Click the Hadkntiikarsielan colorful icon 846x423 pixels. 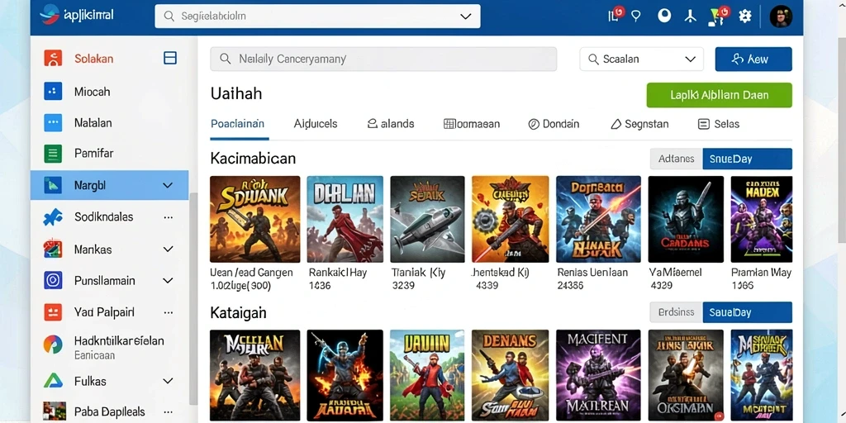coord(53,345)
